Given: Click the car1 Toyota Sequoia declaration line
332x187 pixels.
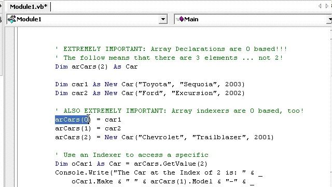Looking at the screenshot, I should (150, 84).
